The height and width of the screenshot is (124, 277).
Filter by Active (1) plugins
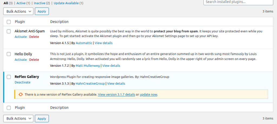[23, 3]
